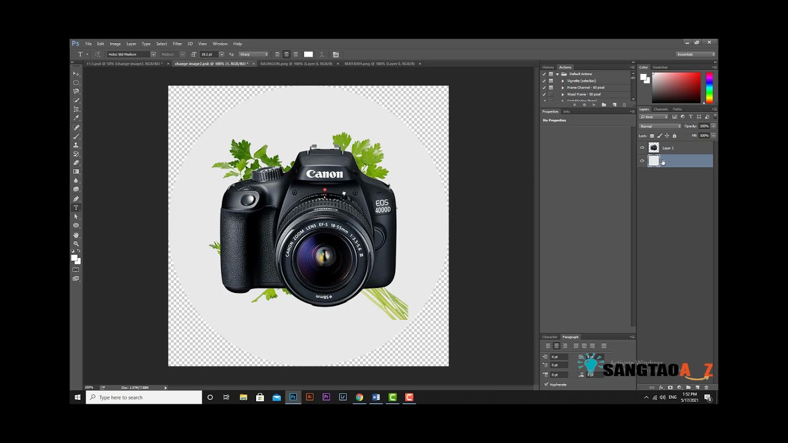Toggle Vignette (selection) action checkmark
This screenshot has width=788, height=443.
coord(544,81)
